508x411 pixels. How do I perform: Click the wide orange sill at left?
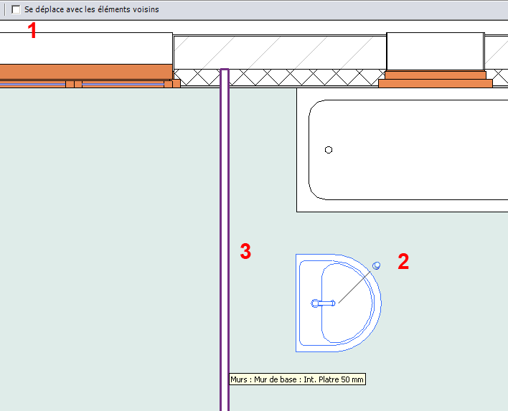coord(86,71)
